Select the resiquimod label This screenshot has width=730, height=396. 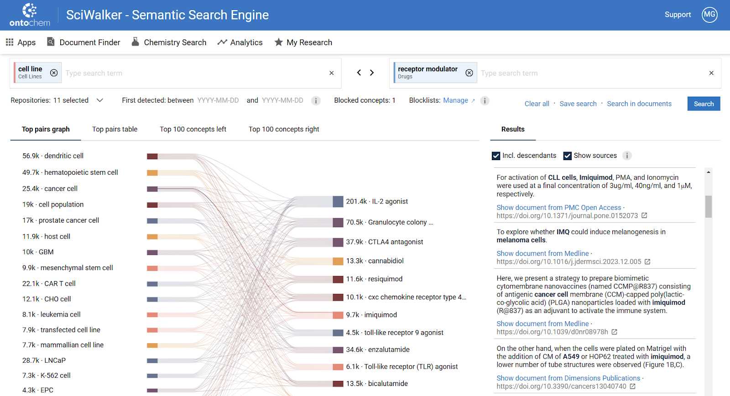pyautogui.click(x=374, y=279)
